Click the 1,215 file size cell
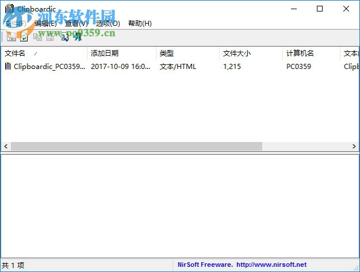Screen dimensions: 360x272 click(232, 66)
